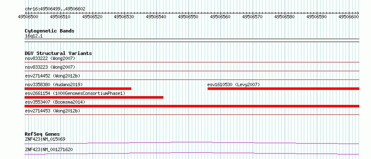The height and width of the screenshot is (159, 371).
Task: Click the RefSeq Genes track title
Action: coord(43,134)
